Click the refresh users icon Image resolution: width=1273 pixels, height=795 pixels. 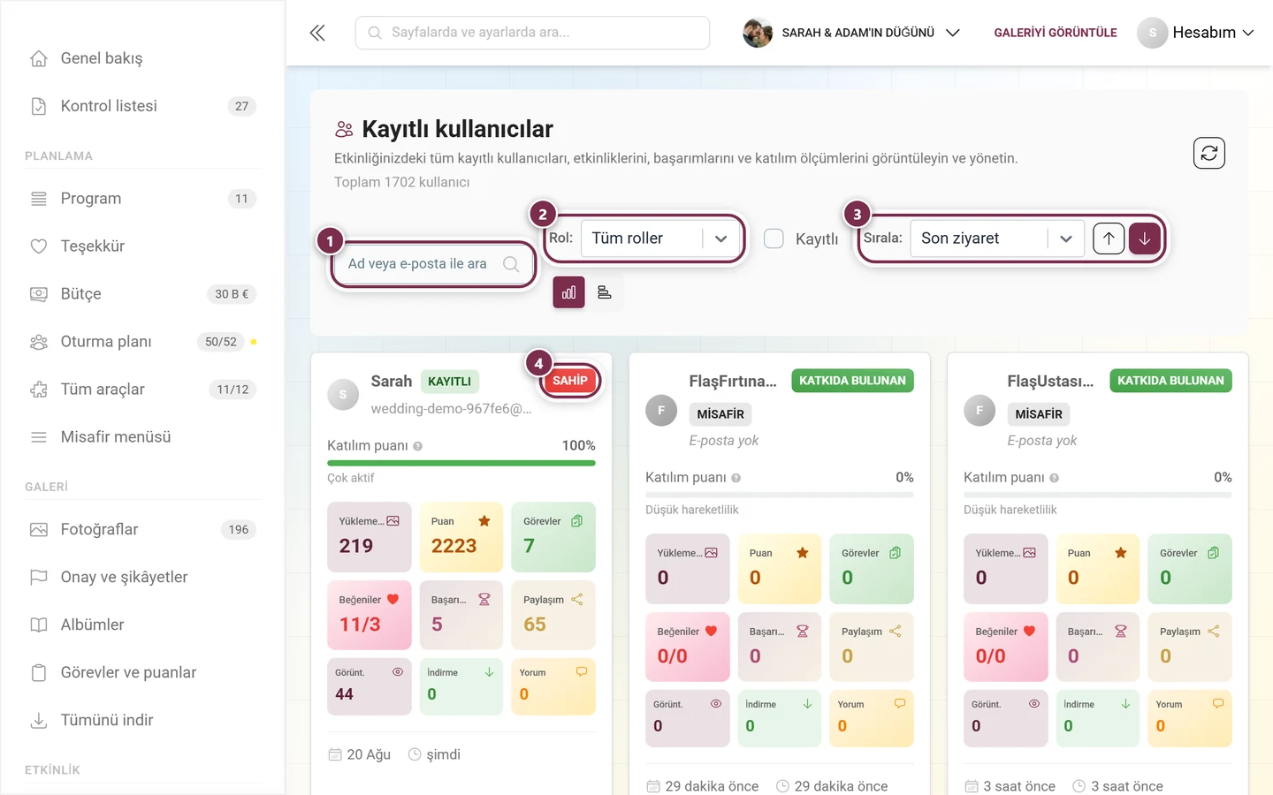tap(1208, 153)
